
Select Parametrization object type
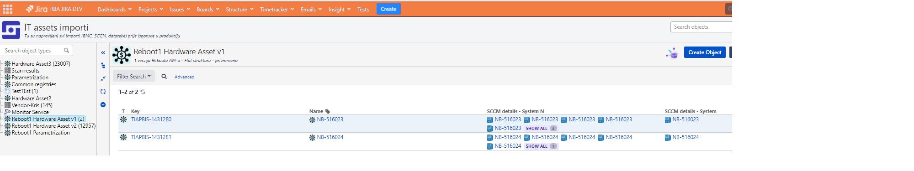click(30, 78)
